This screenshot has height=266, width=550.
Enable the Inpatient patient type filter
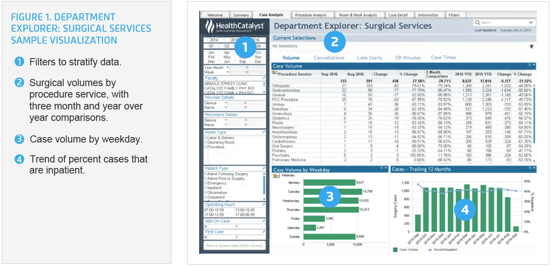coord(205,188)
